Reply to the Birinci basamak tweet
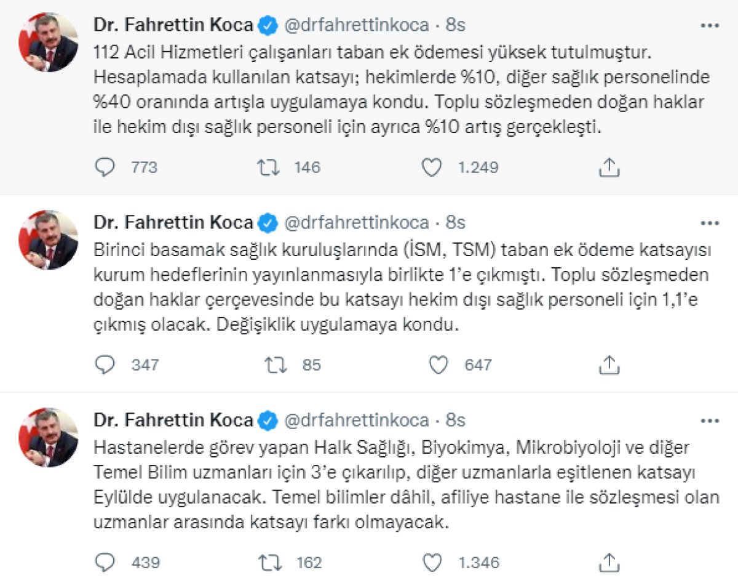The image size is (738, 583). pos(106,364)
